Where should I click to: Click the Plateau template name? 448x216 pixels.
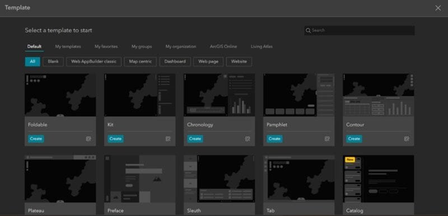36,211
